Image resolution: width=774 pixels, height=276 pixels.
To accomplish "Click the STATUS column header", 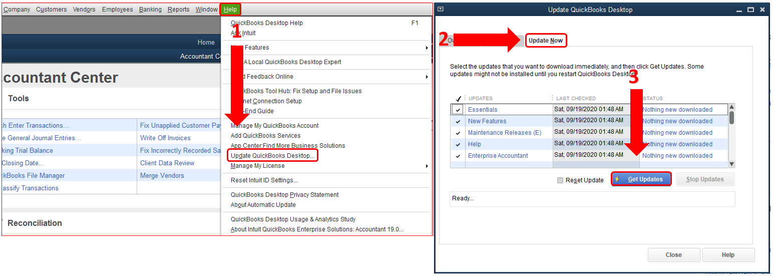I will 652,99.
